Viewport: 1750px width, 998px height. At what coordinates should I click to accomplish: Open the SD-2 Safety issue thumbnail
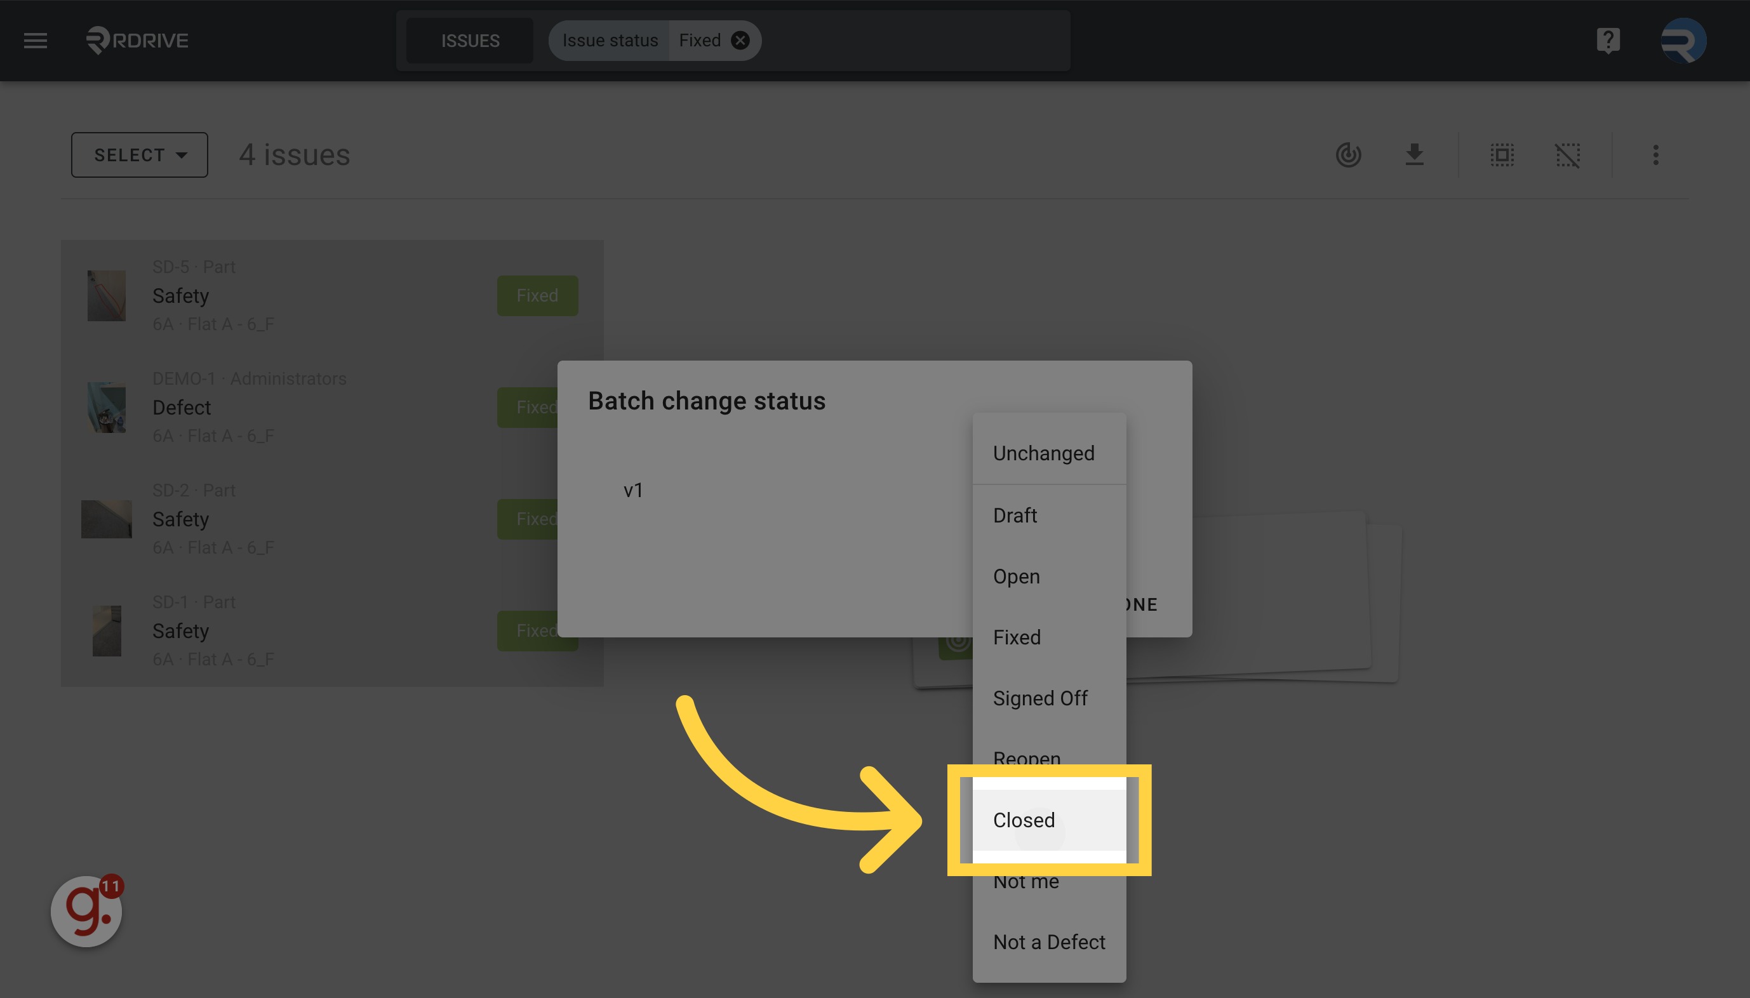coord(106,519)
